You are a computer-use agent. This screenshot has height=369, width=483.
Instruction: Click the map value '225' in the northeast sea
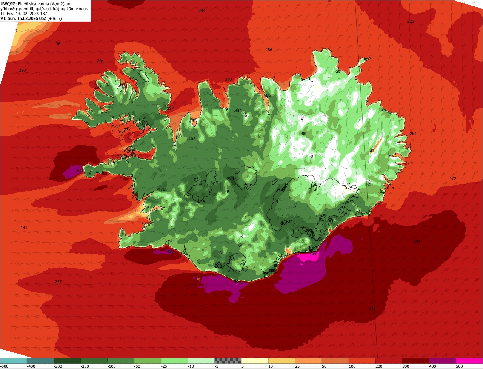pos(411,21)
